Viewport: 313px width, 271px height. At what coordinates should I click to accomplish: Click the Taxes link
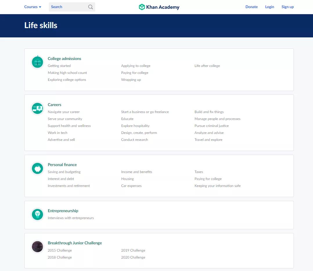[199, 172]
